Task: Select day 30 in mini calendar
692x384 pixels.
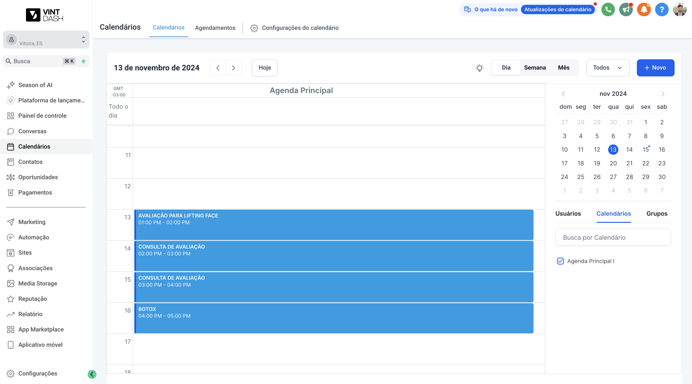Action: pyautogui.click(x=662, y=177)
